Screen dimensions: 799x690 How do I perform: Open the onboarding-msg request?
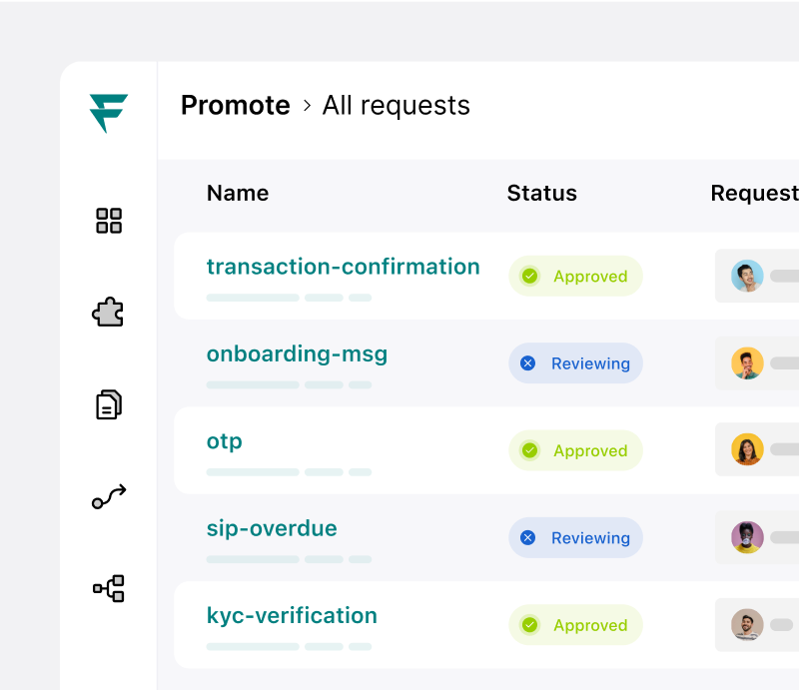point(297,354)
